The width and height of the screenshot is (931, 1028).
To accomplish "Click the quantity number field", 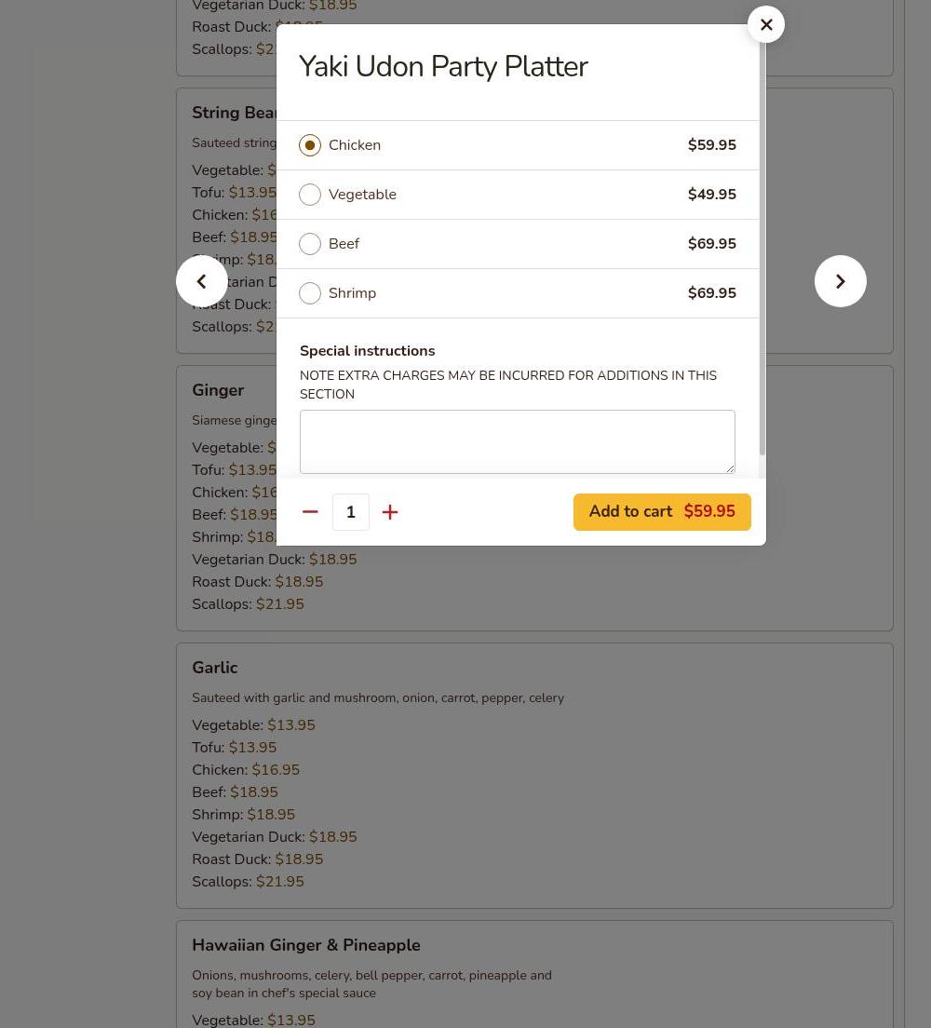I will coord(351,512).
